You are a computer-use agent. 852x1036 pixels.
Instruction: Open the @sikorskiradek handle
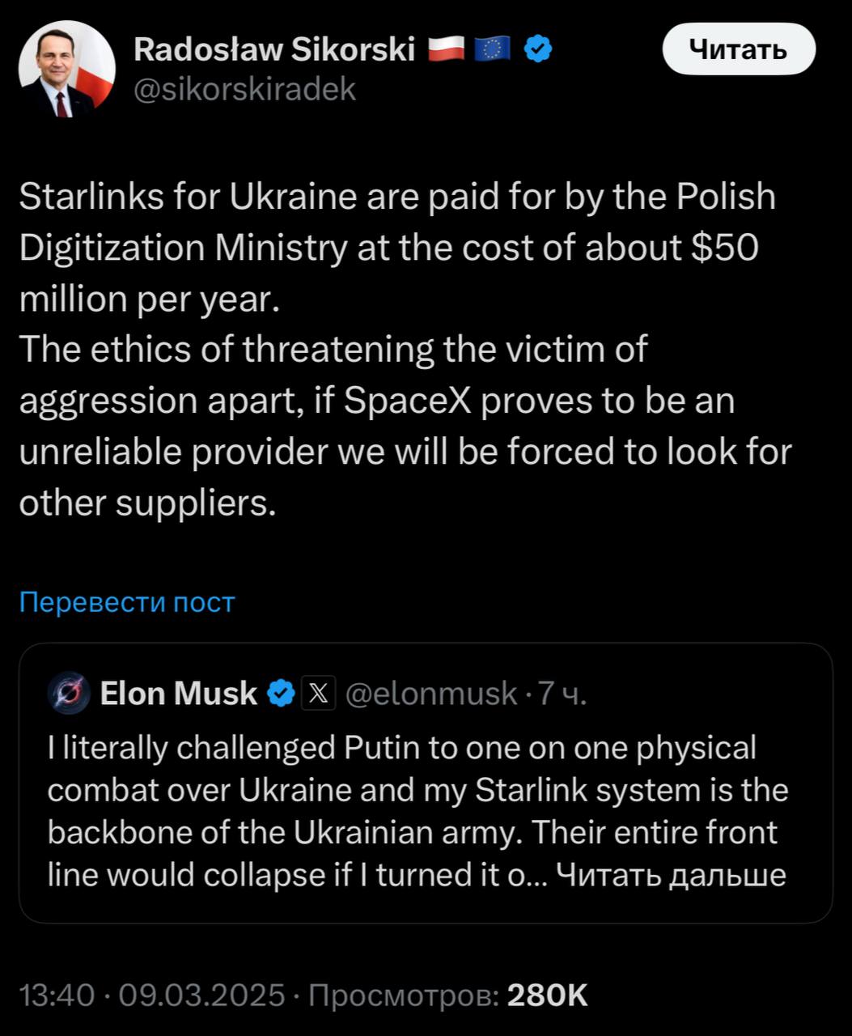coord(244,89)
